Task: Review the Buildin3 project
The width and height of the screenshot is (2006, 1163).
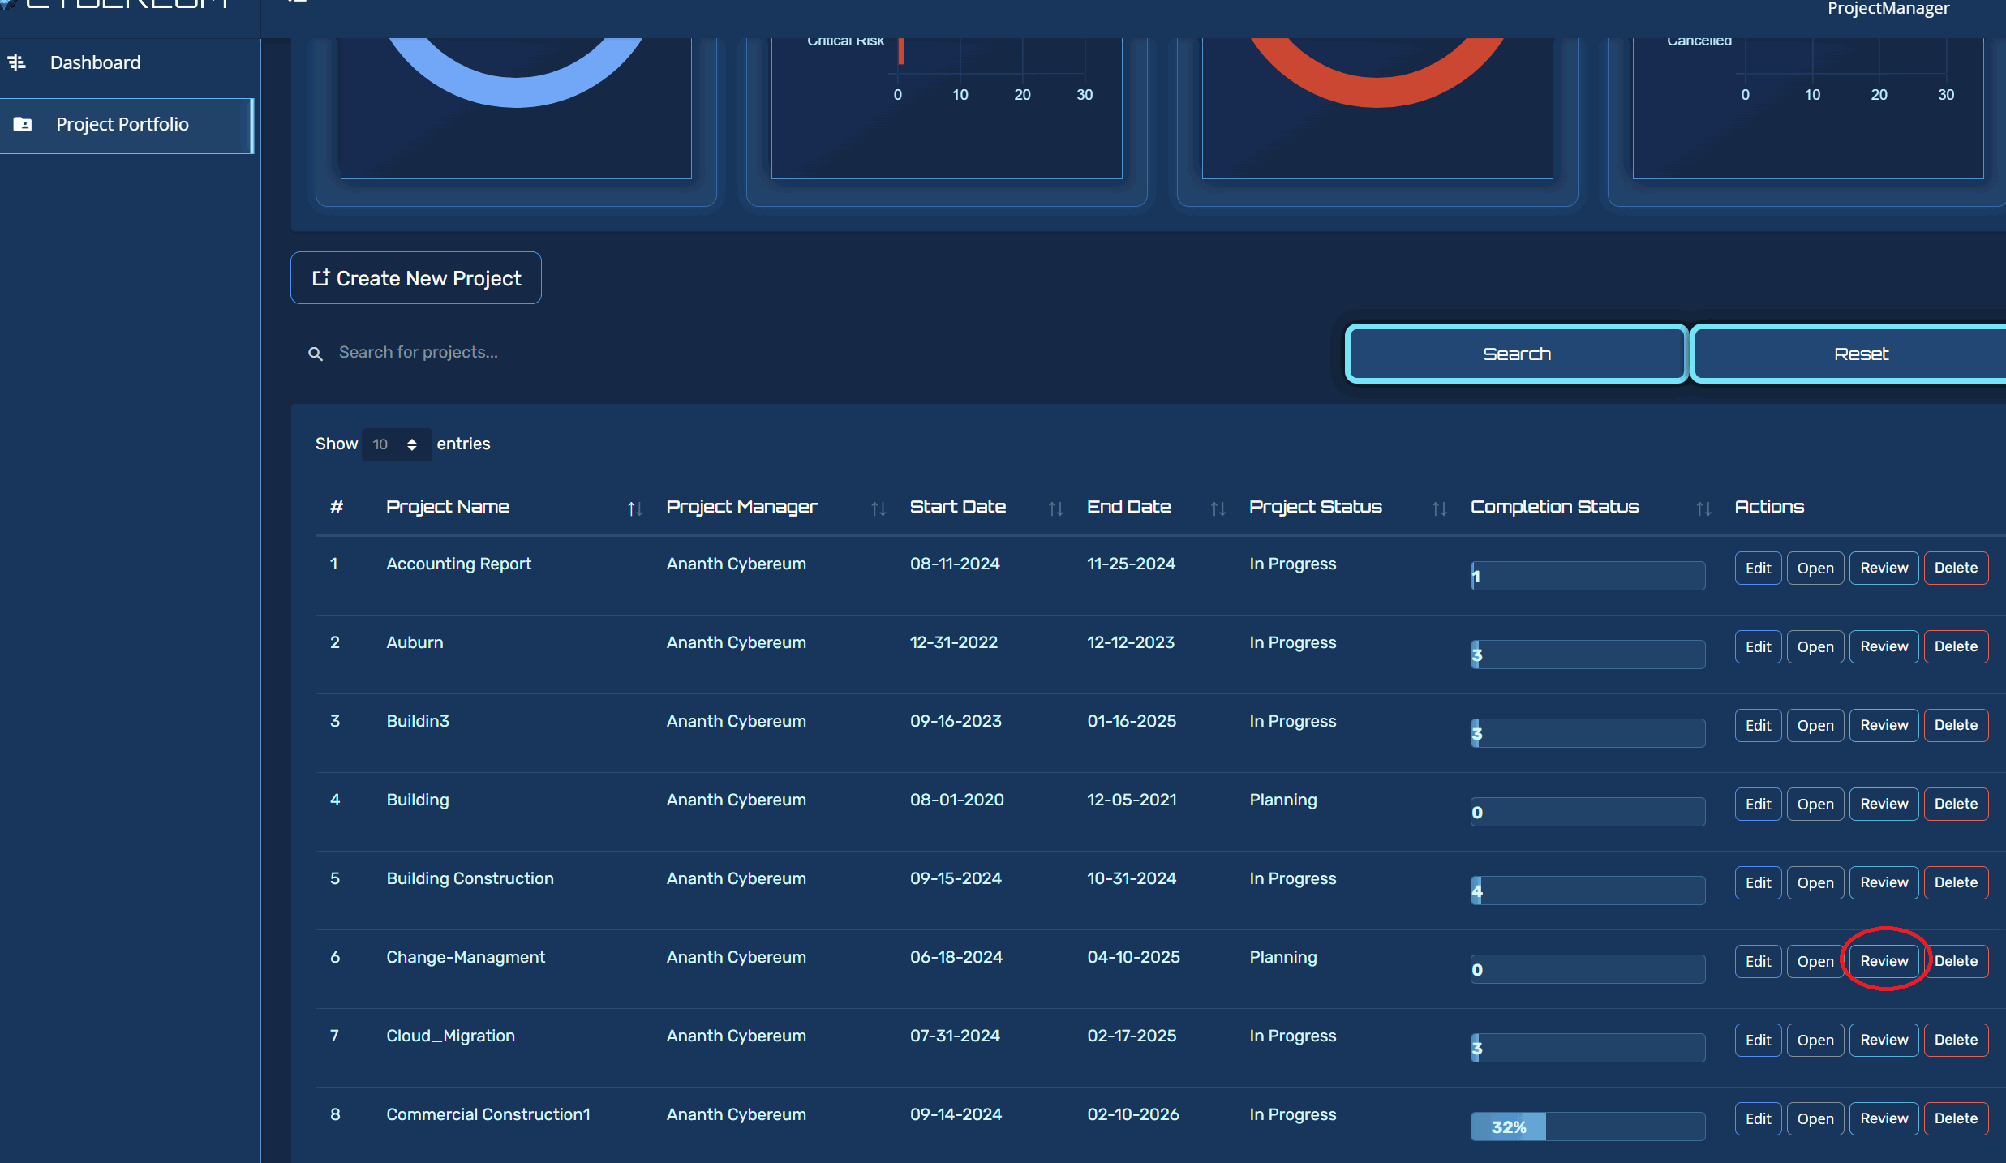Action: 1884,725
